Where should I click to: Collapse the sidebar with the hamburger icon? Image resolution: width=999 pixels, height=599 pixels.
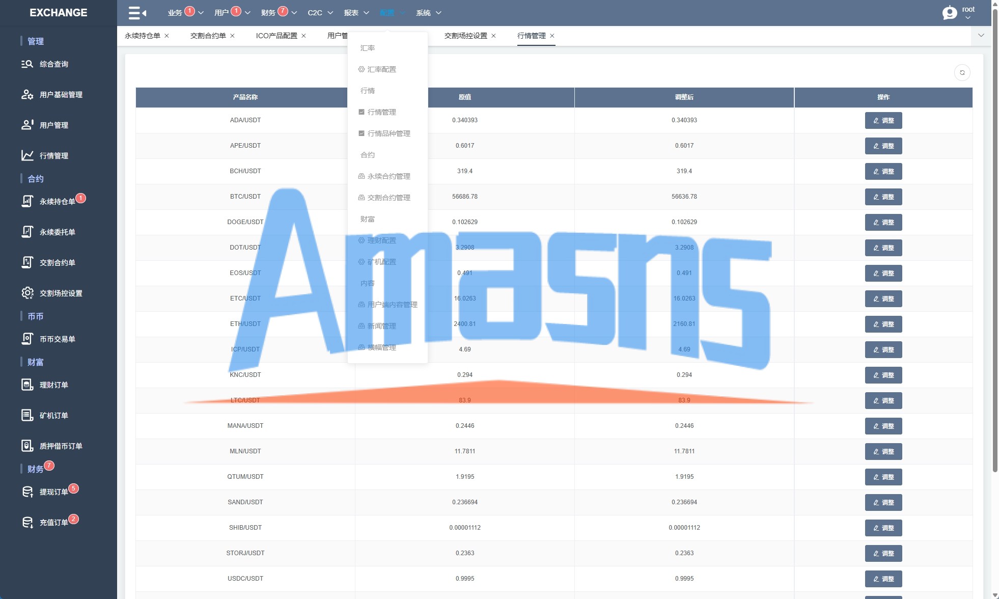(137, 13)
